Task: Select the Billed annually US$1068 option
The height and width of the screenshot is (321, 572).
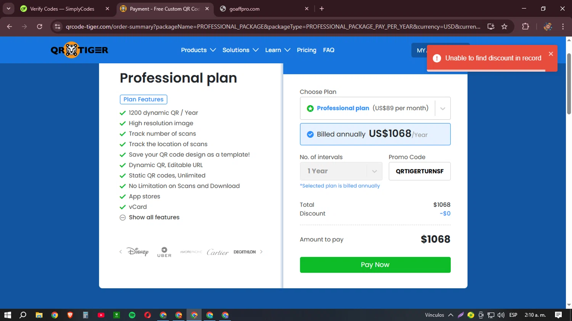Action: coord(375,134)
